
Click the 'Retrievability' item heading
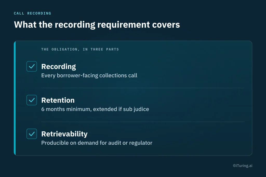tap(64, 134)
